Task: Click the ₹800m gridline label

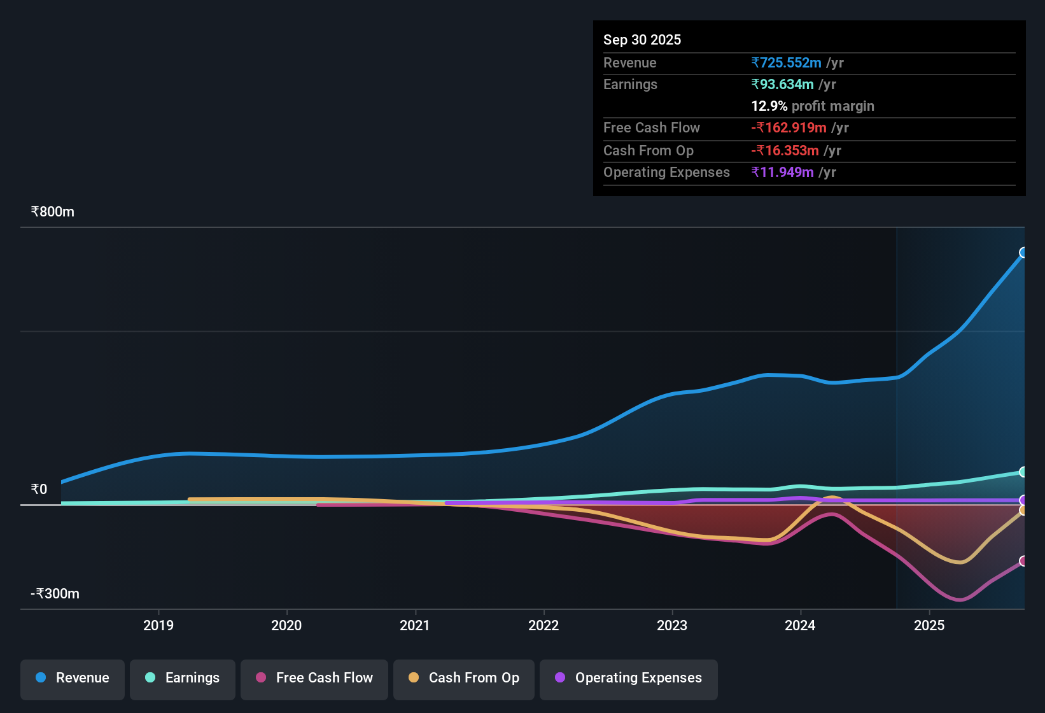Action: click(52, 211)
